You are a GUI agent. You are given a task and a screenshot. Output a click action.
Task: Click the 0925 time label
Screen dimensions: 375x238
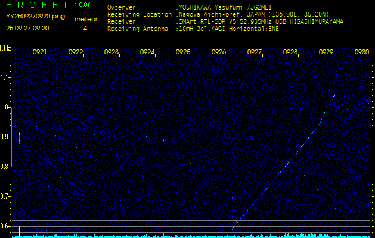pyautogui.click(x=183, y=52)
